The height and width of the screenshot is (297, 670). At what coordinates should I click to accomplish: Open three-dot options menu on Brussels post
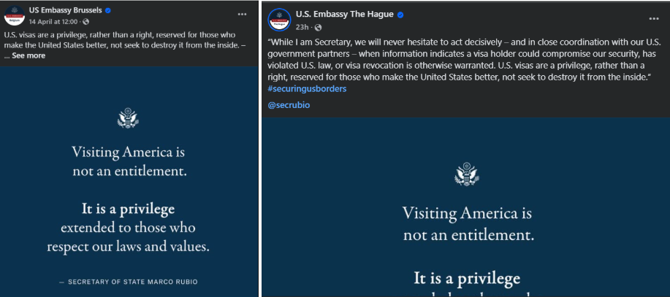[243, 14]
